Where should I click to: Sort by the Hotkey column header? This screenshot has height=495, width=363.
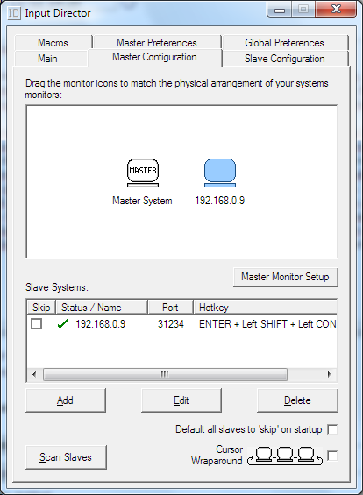[266, 308]
